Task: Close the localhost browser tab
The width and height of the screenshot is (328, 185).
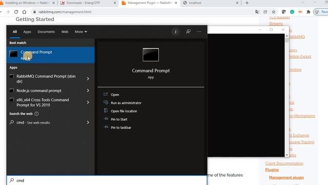Action: [x=237, y=3]
